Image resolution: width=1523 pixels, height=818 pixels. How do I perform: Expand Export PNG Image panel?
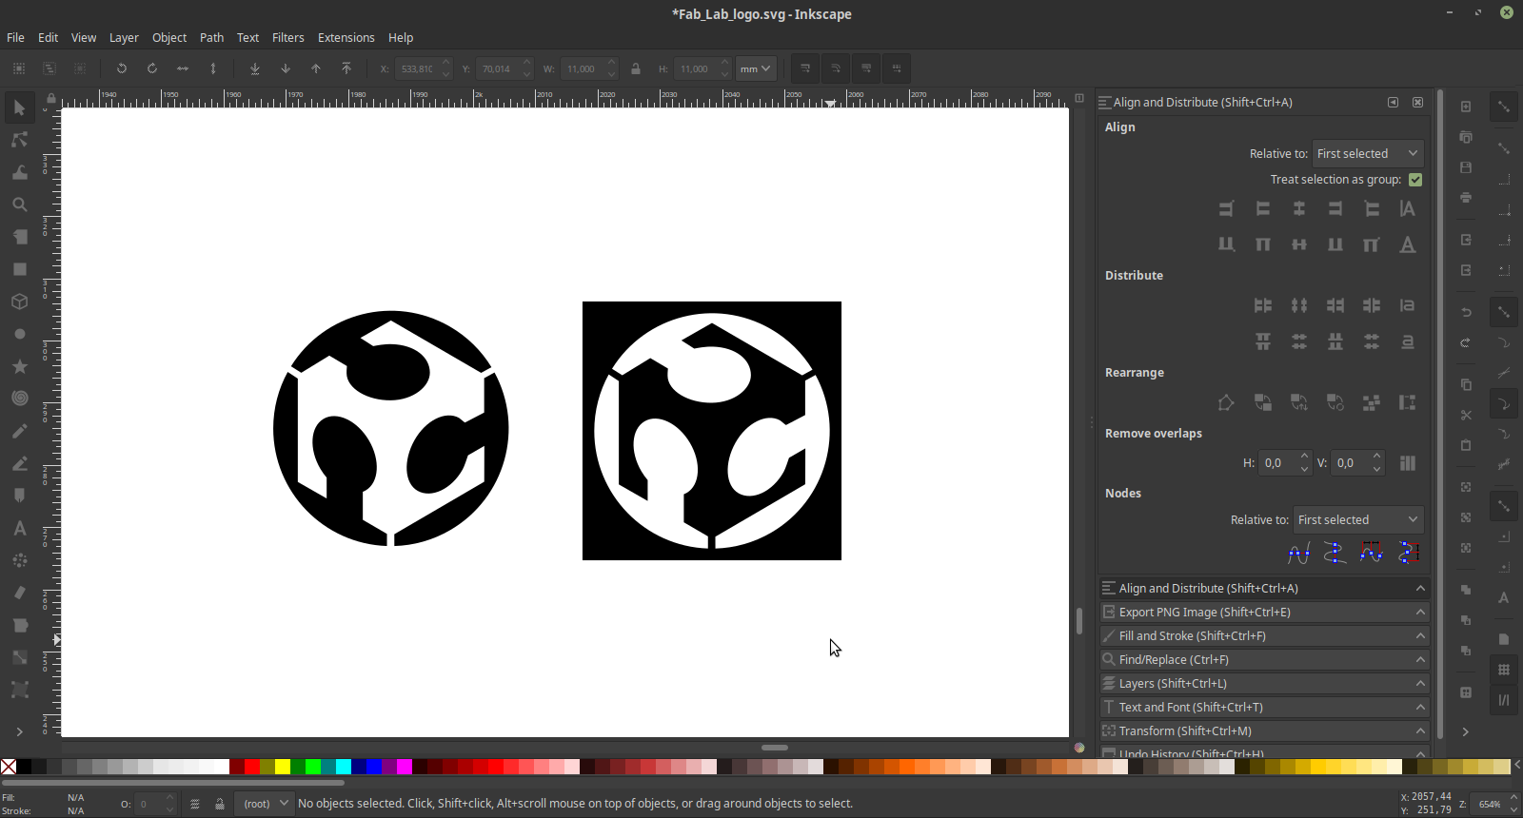[x=1264, y=612]
